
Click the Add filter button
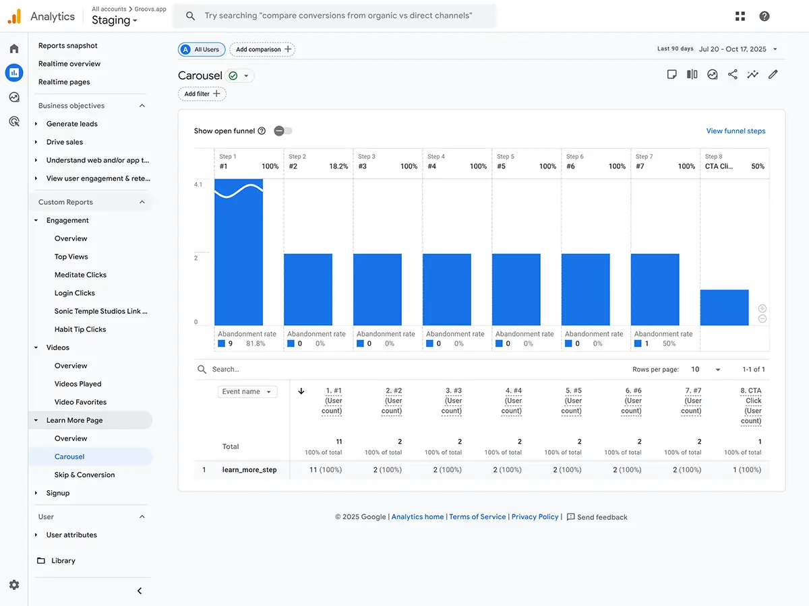pos(202,94)
